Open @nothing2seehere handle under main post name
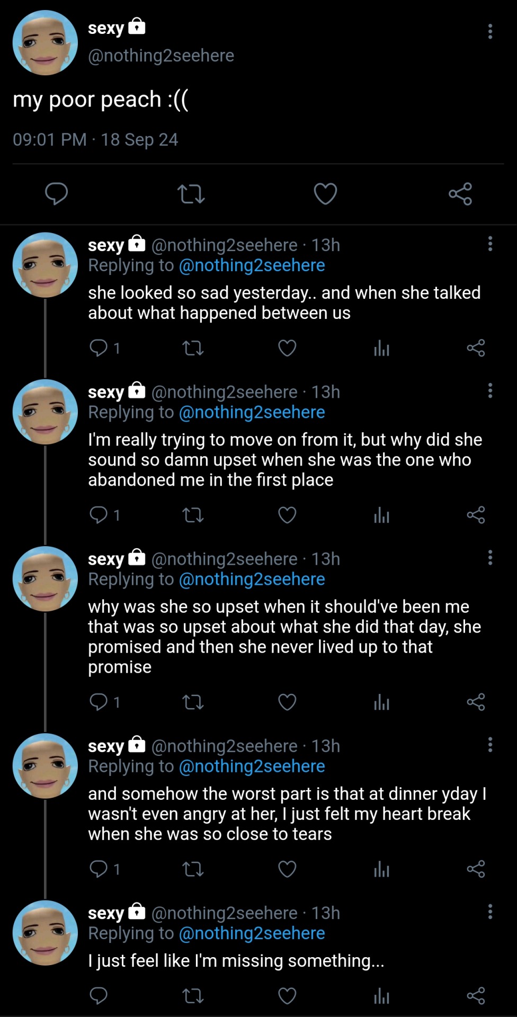The image size is (517, 1017). point(161,56)
